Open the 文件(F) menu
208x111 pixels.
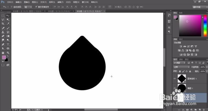click(x=10, y=2)
